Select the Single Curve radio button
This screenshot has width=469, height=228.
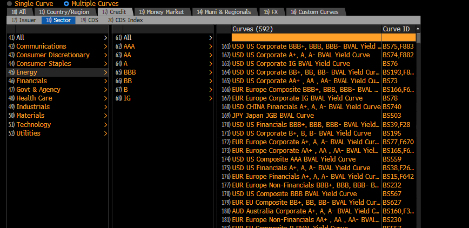10,4
